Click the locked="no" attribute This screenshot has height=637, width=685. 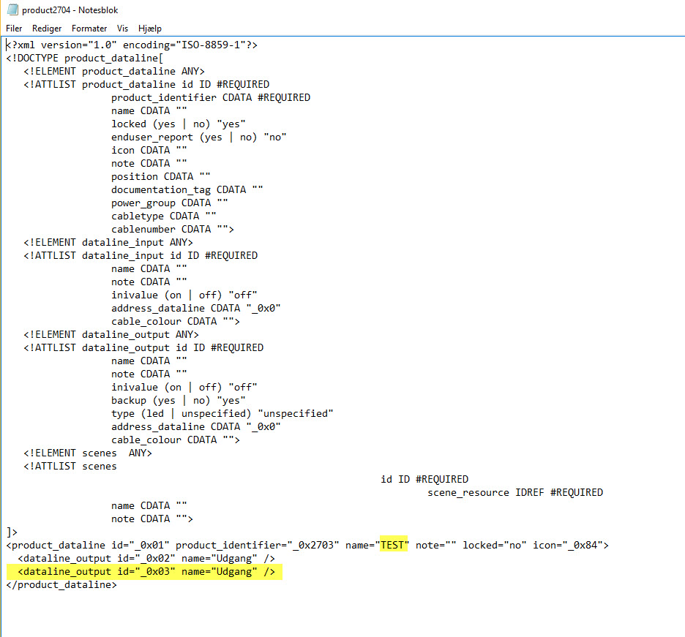[x=495, y=546]
